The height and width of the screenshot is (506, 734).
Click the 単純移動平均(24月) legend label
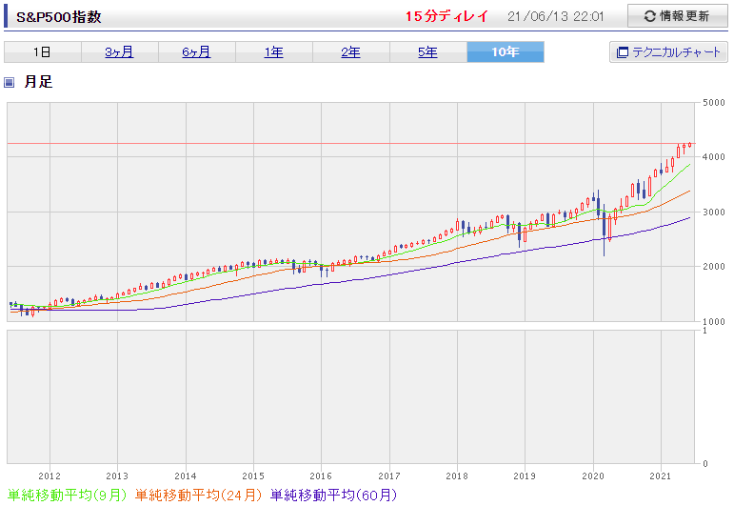(198, 495)
